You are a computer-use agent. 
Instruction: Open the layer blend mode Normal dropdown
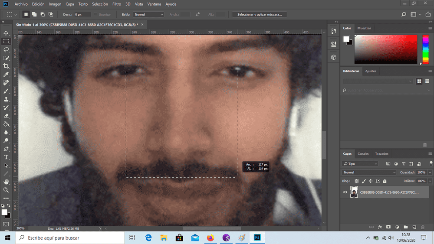tap(369, 172)
